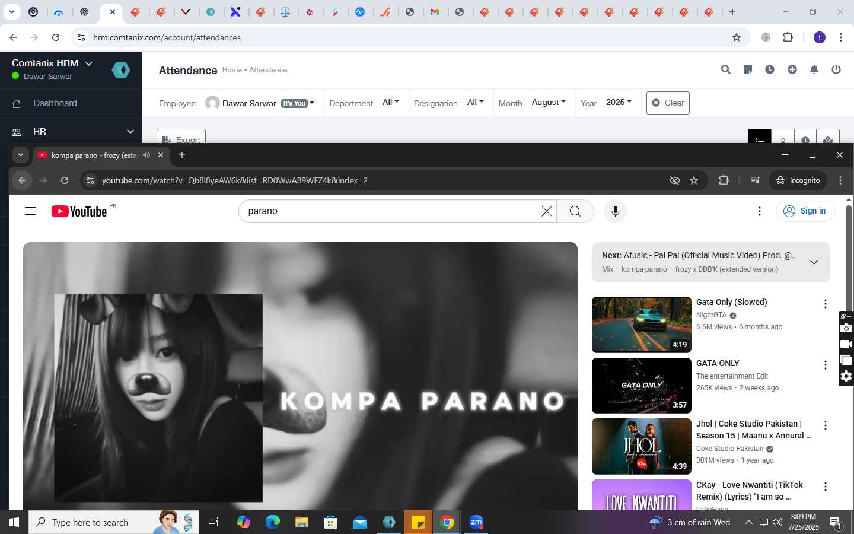The width and height of the screenshot is (854, 534).
Task: Click third-party cookies blocked eye icon
Action: 674,180
